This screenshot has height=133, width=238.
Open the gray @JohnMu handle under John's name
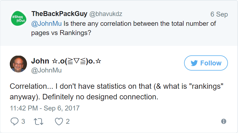click(x=47, y=70)
